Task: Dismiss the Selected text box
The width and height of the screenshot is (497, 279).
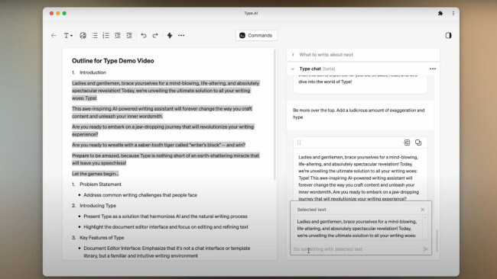Action: tap(422, 210)
